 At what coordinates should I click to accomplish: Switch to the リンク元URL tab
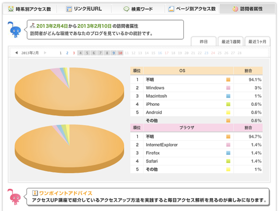(x=84, y=9)
